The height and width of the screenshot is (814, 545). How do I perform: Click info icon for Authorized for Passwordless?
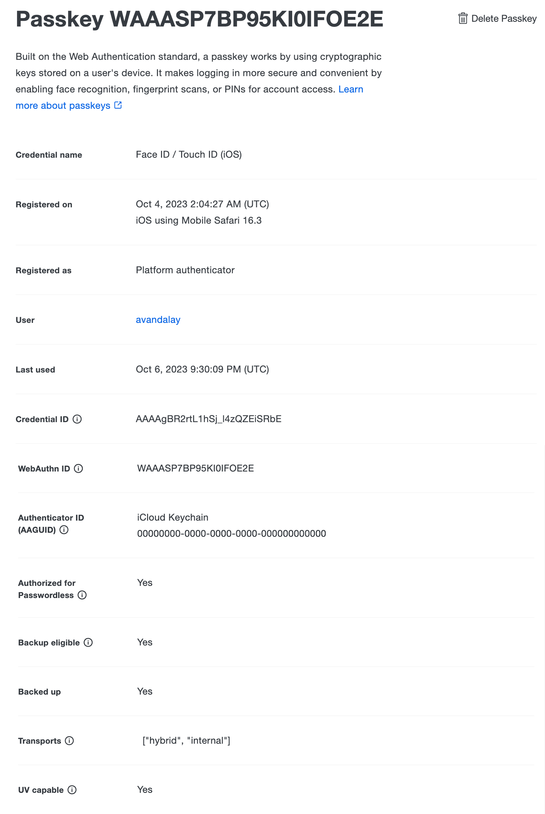tap(82, 595)
